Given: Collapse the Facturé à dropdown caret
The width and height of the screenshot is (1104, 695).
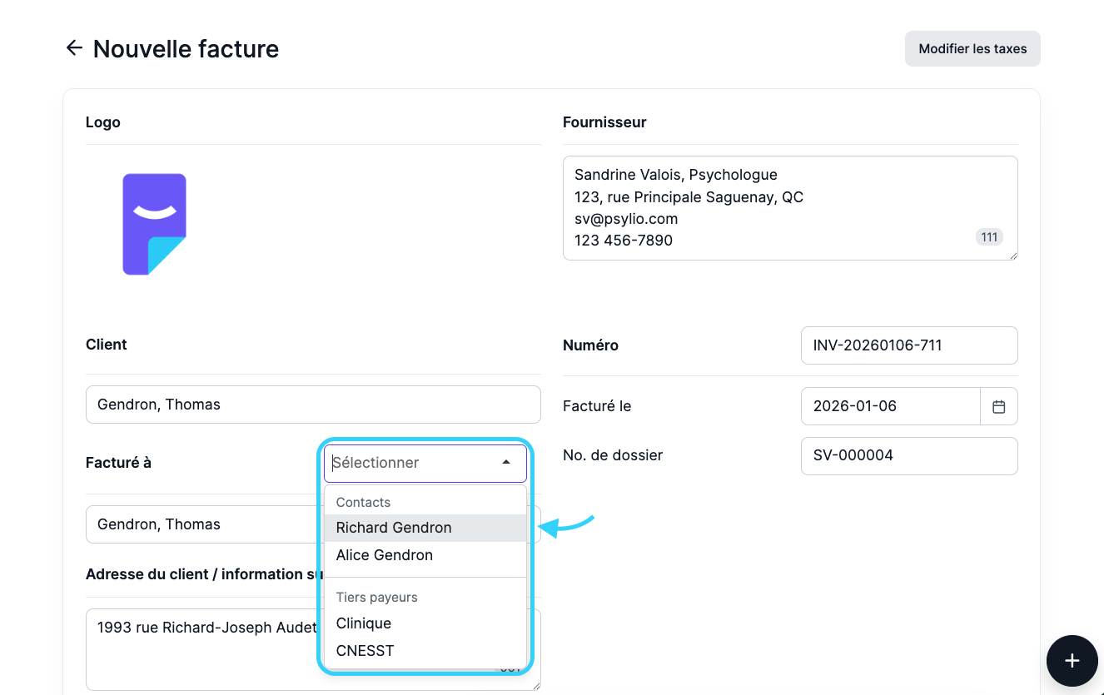Looking at the screenshot, I should (506, 463).
